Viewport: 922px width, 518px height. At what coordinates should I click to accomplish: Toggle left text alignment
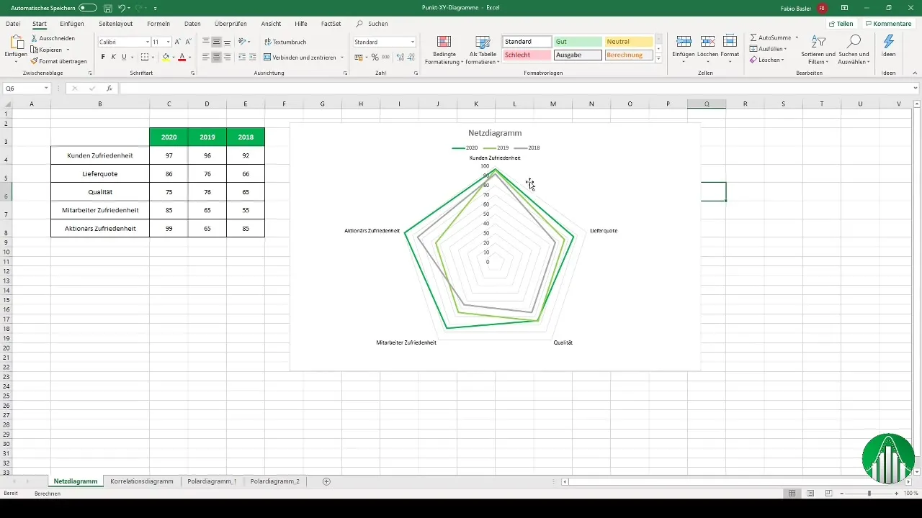tap(206, 57)
